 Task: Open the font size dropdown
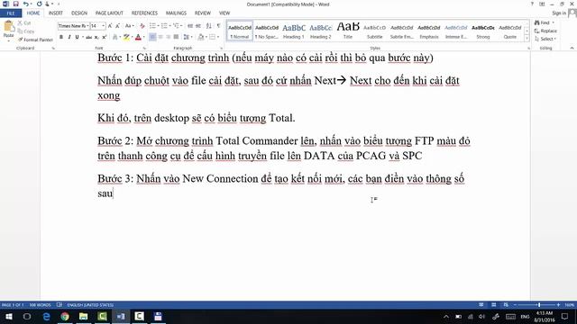(104, 26)
